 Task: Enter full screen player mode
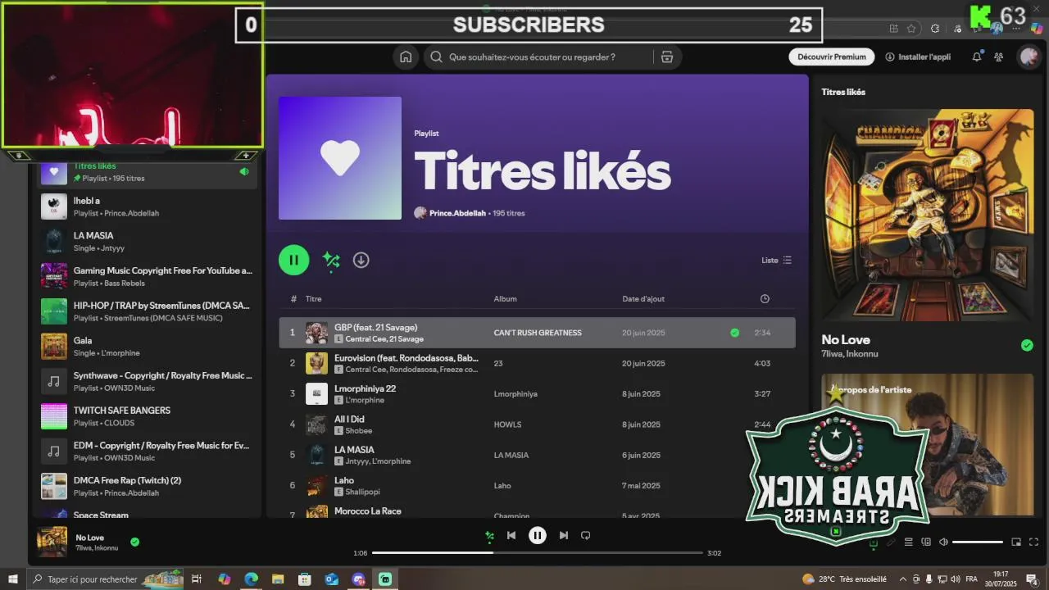1033,542
